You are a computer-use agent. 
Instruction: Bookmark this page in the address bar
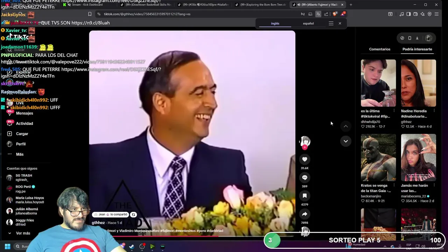pyautogui.click(x=90, y=14)
